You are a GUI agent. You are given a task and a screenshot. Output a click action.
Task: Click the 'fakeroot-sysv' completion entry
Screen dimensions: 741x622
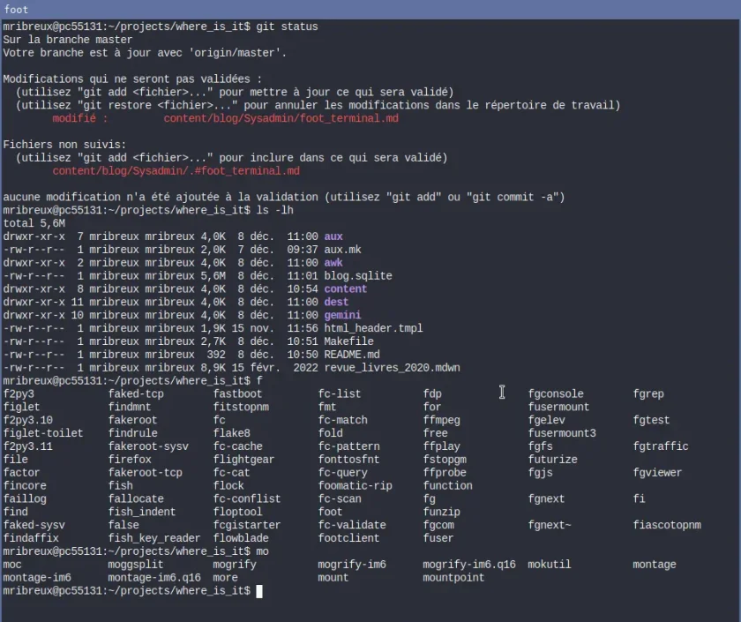pos(148,446)
